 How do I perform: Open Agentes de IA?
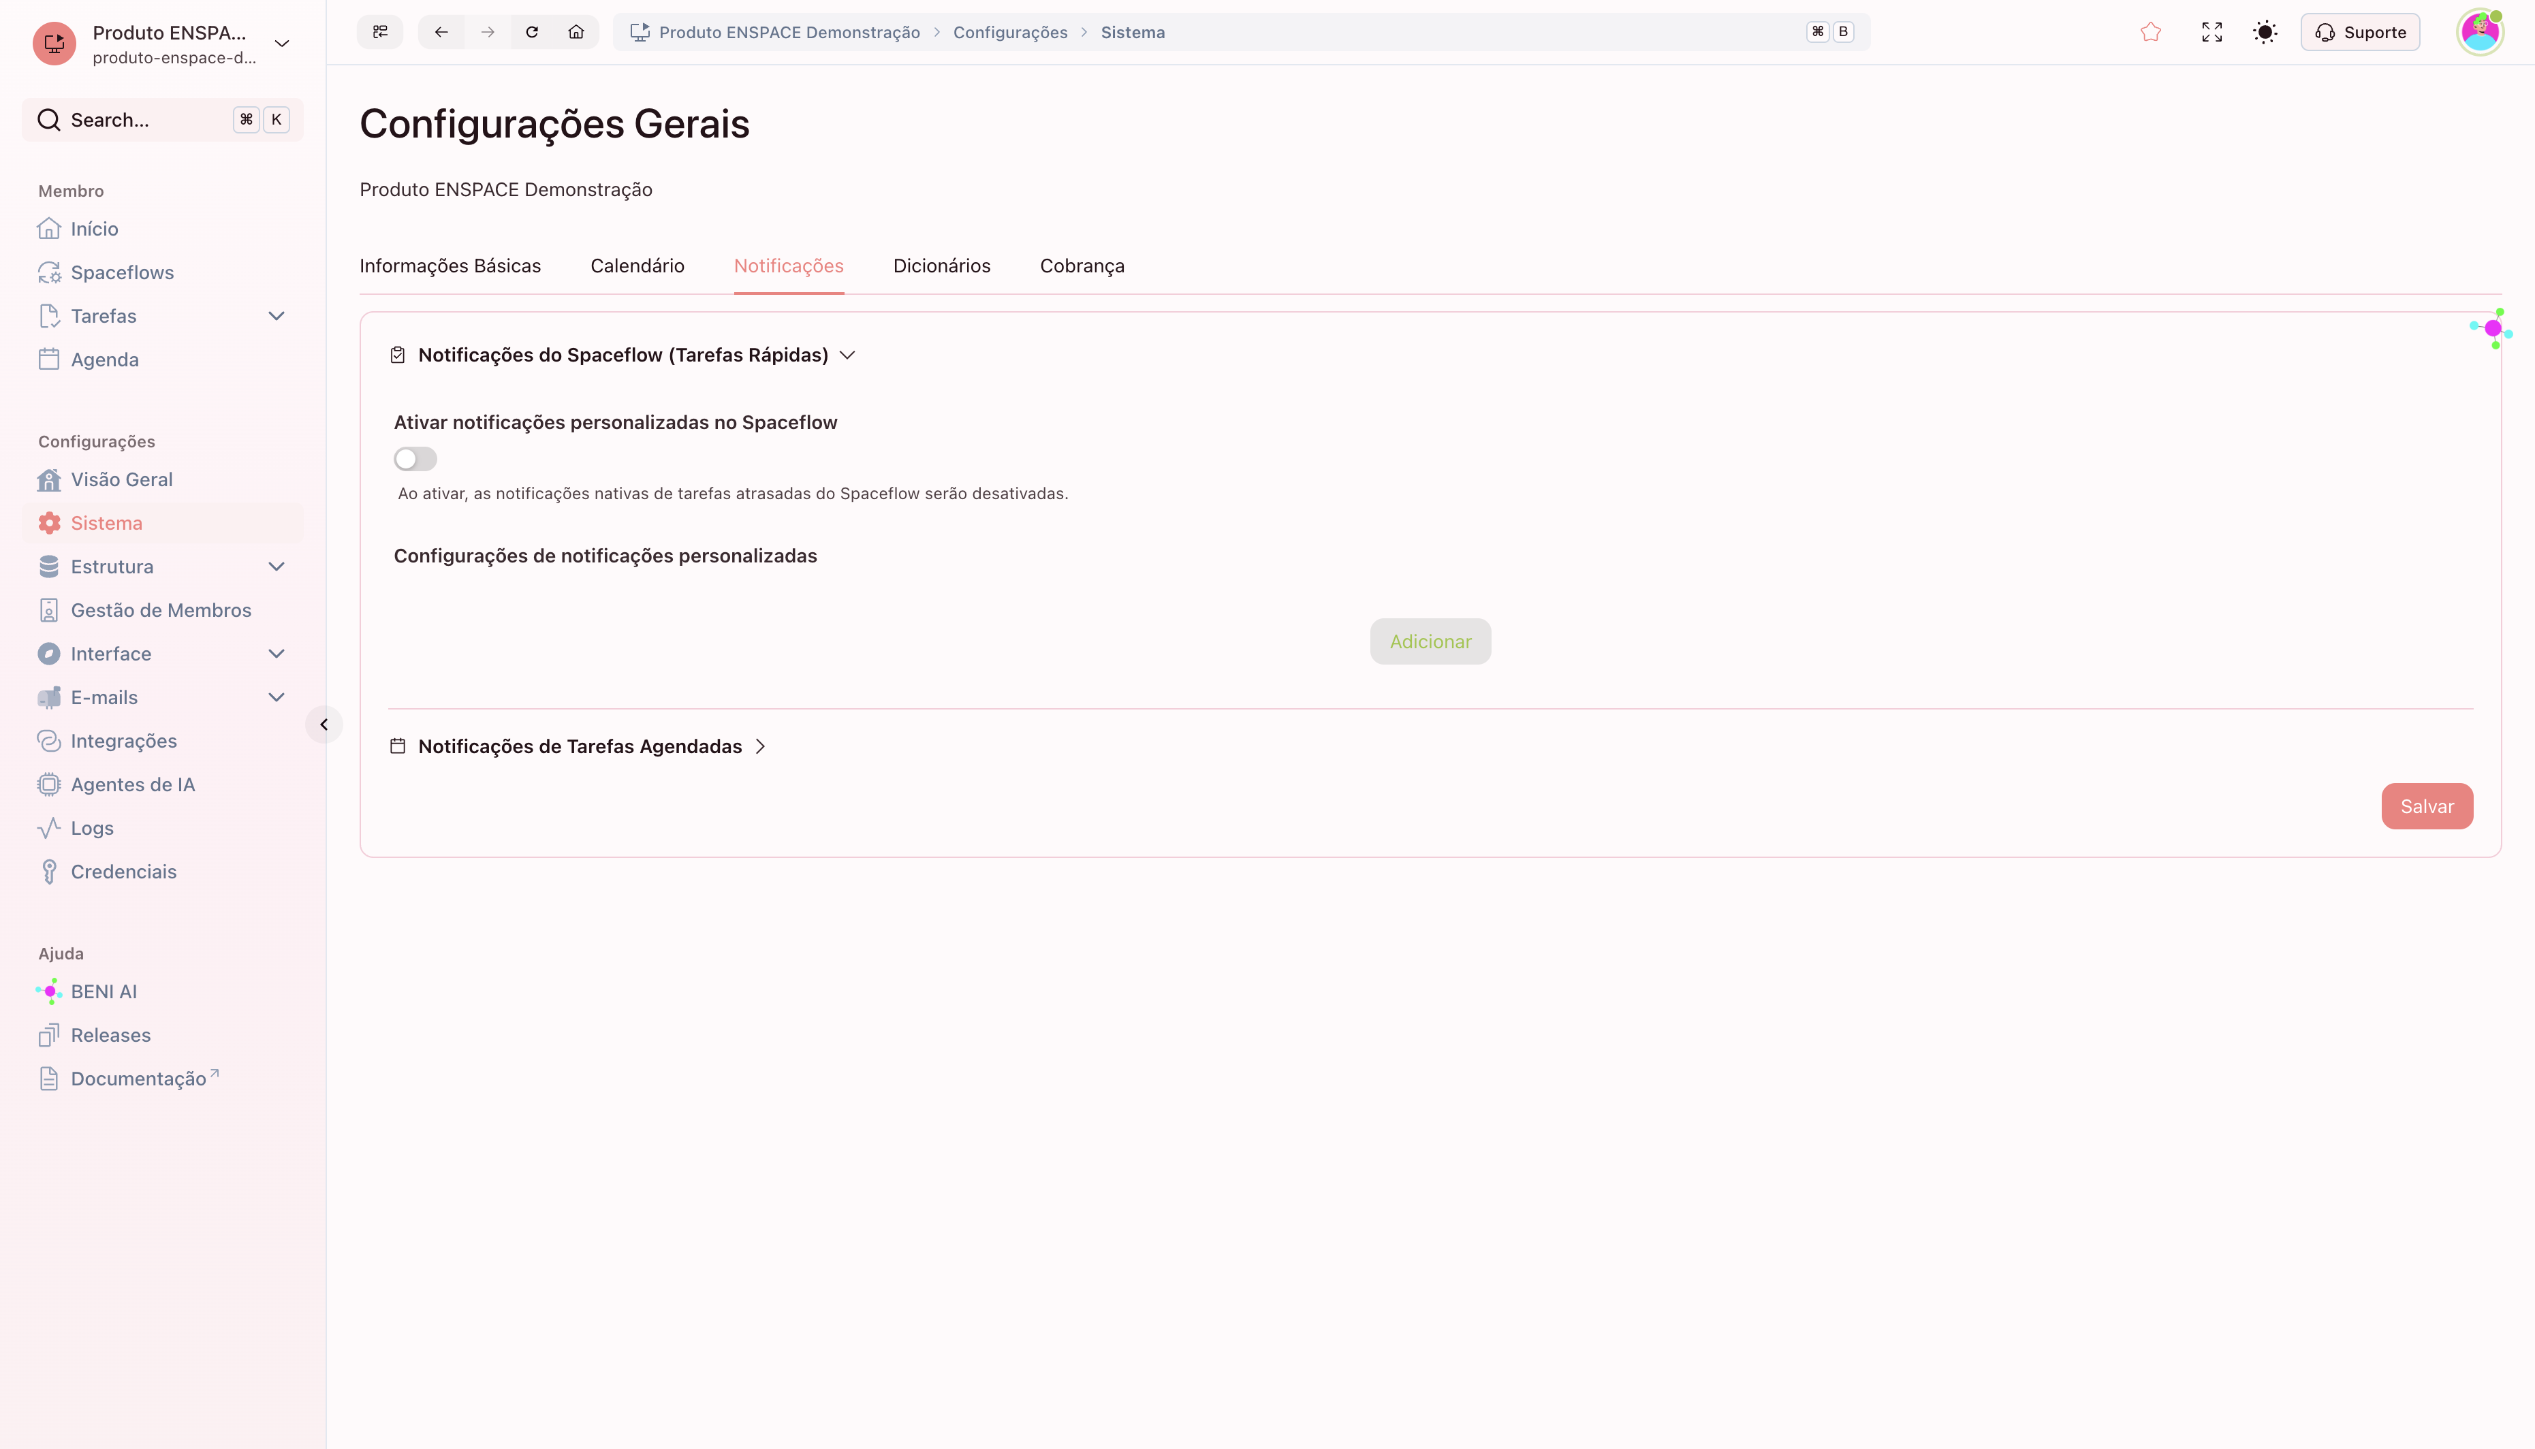[163, 784]
